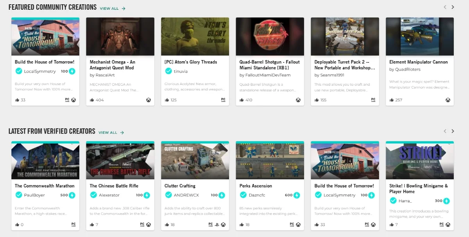Click the Xbox platform icon on Perks Ascension
Viewport: 469px width, 237px height.
[298, 225]
